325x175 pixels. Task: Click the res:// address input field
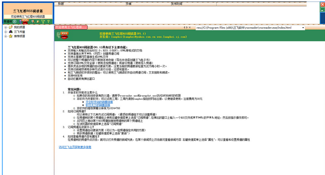249,28
